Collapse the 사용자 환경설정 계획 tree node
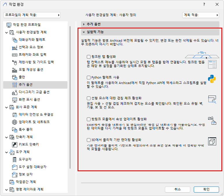 tap(6, 33)
